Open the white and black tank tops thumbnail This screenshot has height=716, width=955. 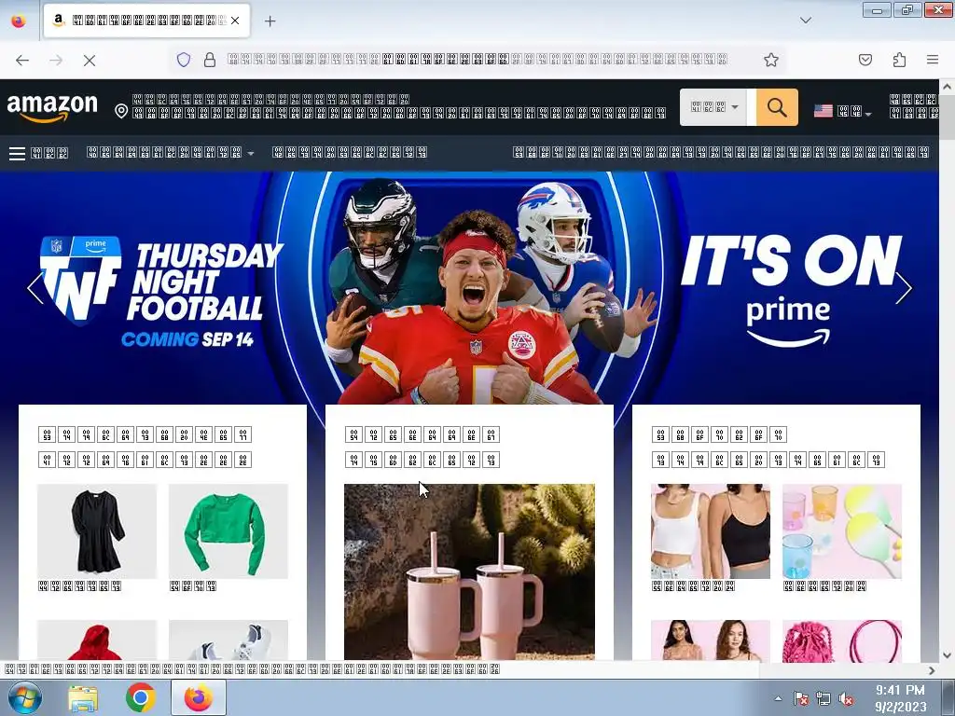tap(711, 530)
